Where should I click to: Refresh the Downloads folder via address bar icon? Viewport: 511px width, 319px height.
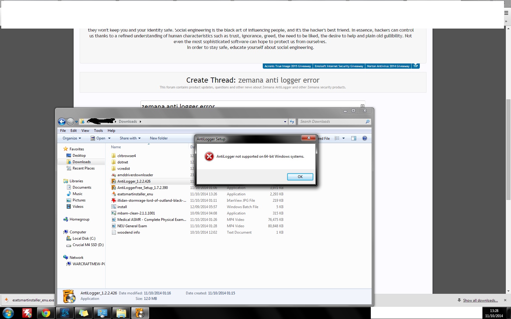(292, 122)
